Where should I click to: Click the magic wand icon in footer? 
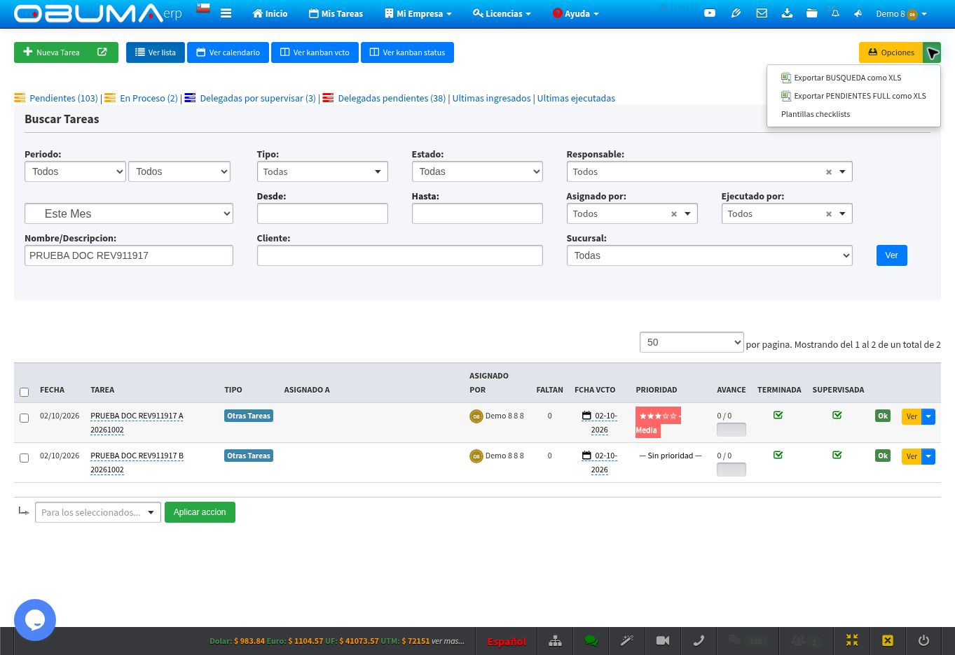[626, 640]
